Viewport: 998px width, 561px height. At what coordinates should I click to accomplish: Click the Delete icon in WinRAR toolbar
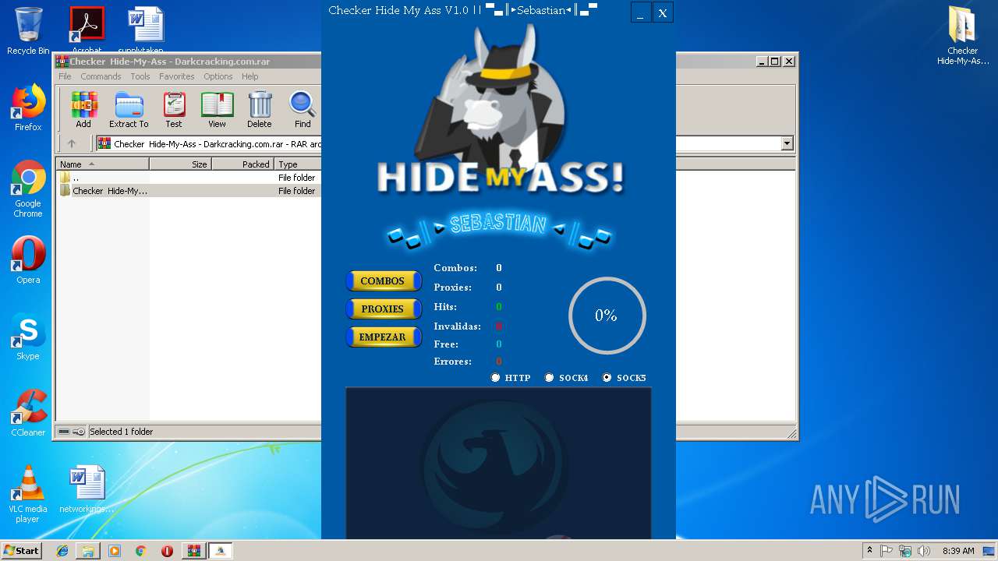pos(260,110)
